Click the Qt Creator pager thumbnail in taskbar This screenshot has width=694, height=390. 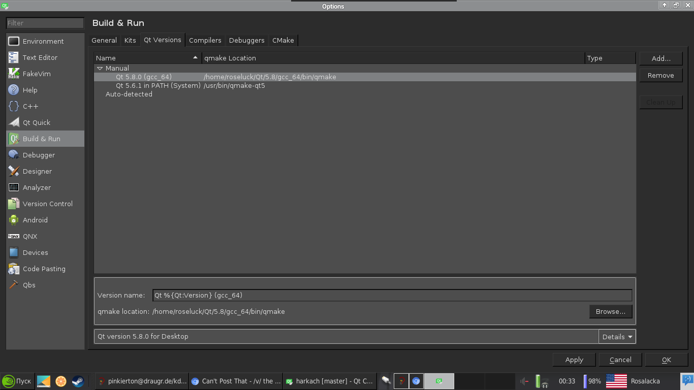[439, 381]
